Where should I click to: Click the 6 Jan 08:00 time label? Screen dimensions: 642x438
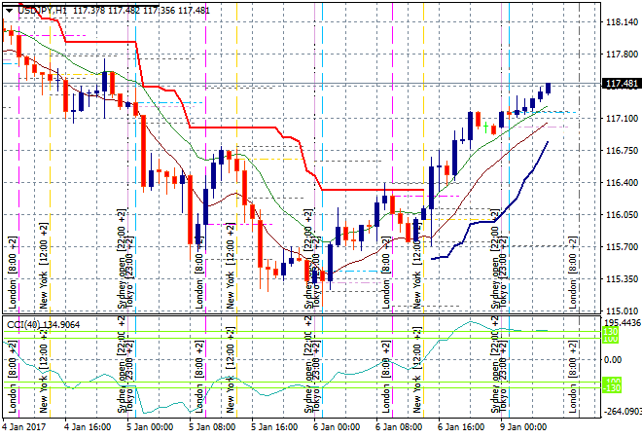pyautogui.click(x=399, y=427)
